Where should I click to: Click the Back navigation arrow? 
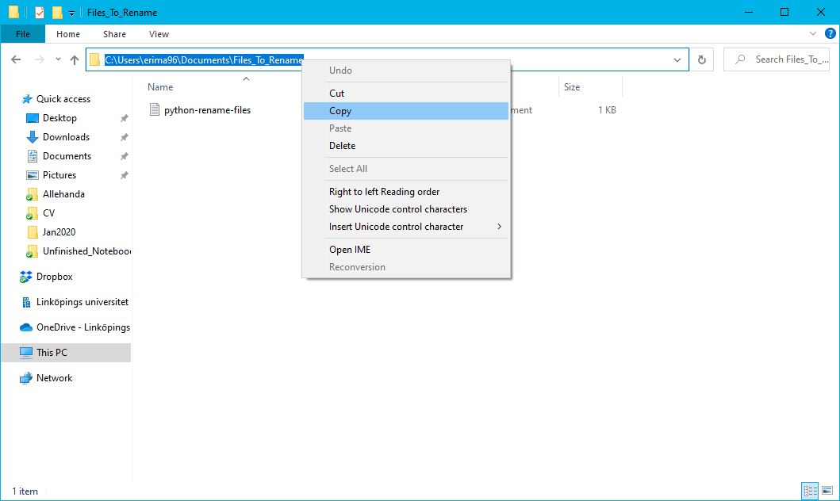(16, 59)
